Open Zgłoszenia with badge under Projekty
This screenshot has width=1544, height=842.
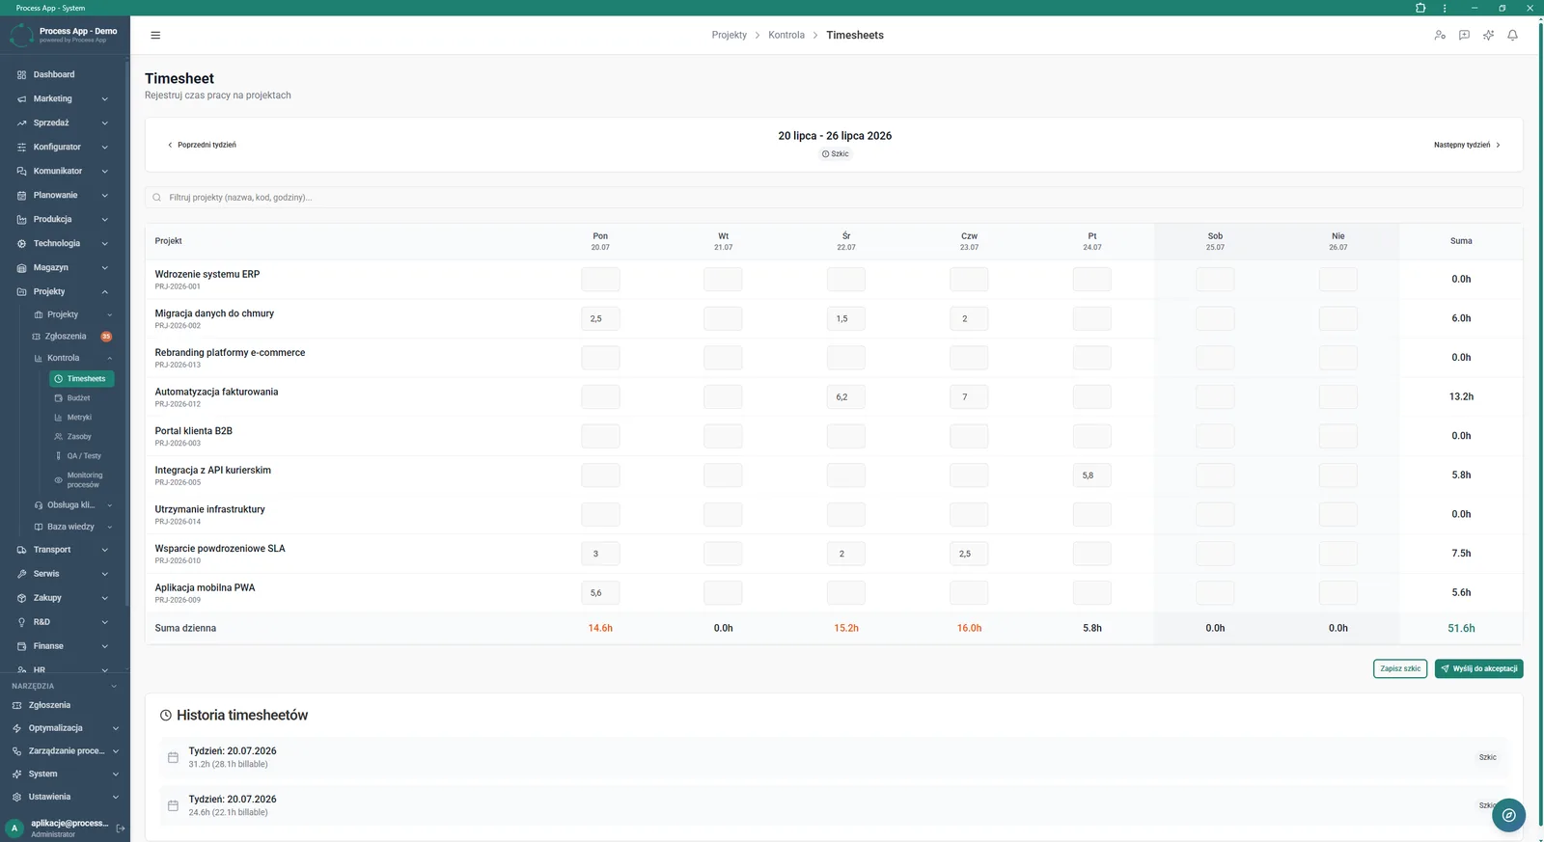[72, 337]
